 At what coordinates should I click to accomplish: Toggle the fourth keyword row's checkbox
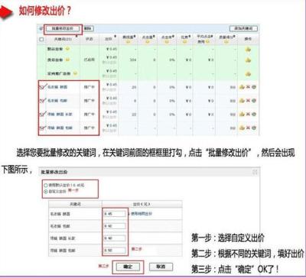tap(42, 128)
